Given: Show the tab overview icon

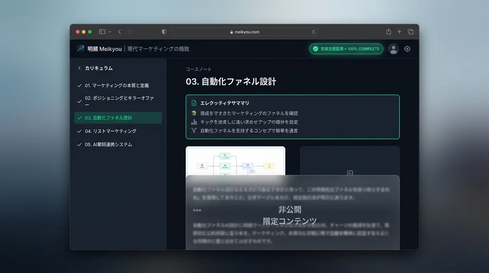Looking at the screenshot, I should [x=410, y=32].
